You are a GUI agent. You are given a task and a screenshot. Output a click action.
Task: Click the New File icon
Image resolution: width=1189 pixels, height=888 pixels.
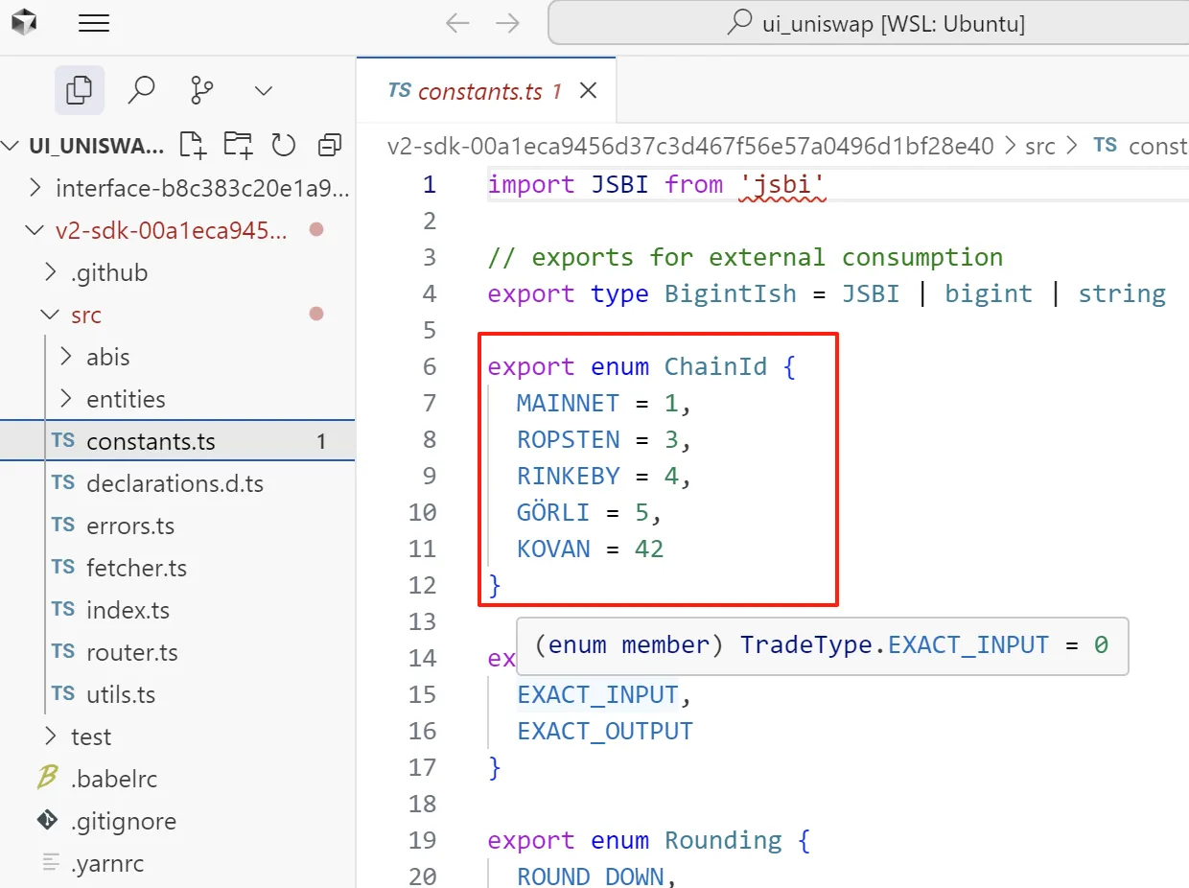[193, 145]
